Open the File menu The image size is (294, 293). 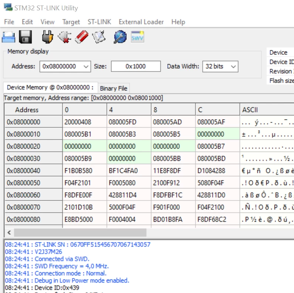(9, 22)
